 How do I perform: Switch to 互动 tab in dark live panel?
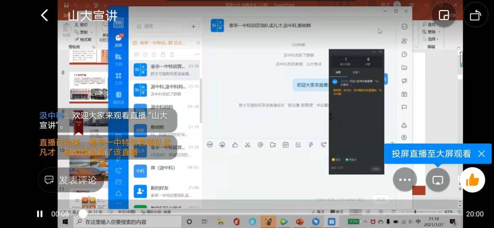pos(356,72)
